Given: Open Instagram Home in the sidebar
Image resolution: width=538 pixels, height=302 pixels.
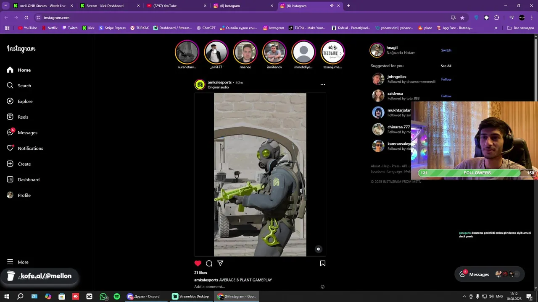Looking at the screenshot, I should 19,70.
